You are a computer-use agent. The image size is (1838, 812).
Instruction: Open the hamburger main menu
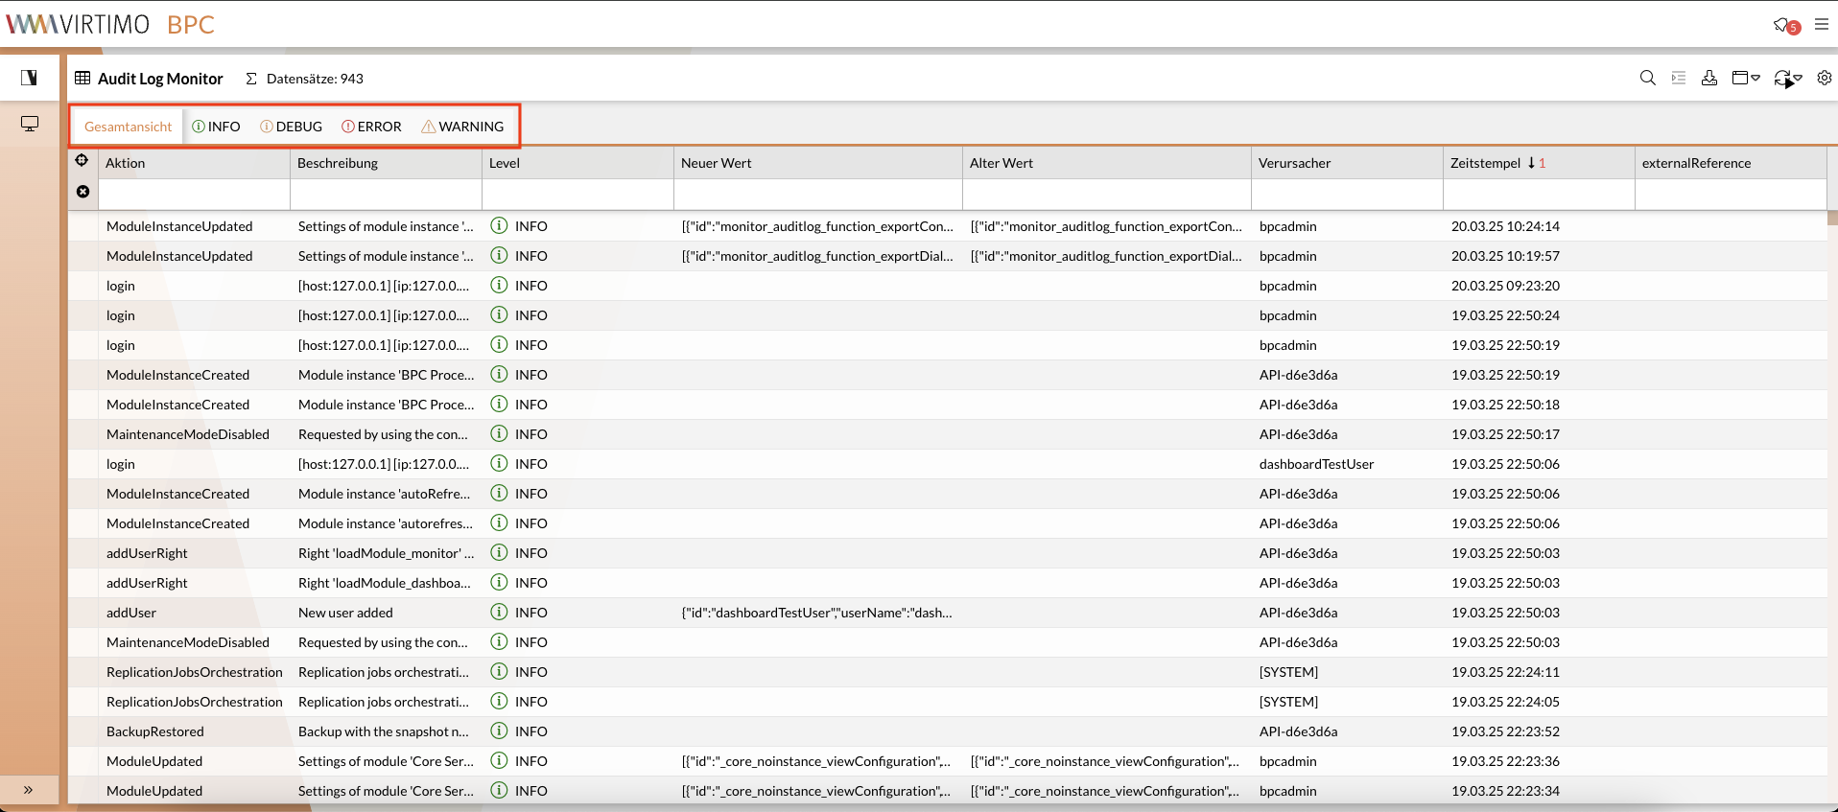click(1821, 24)
